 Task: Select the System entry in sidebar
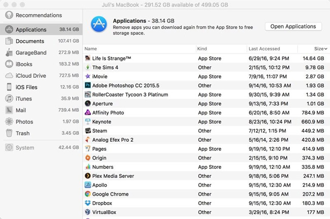[41, 147]
